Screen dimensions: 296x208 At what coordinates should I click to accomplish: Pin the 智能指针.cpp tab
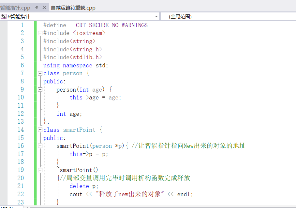pos(37,8)
